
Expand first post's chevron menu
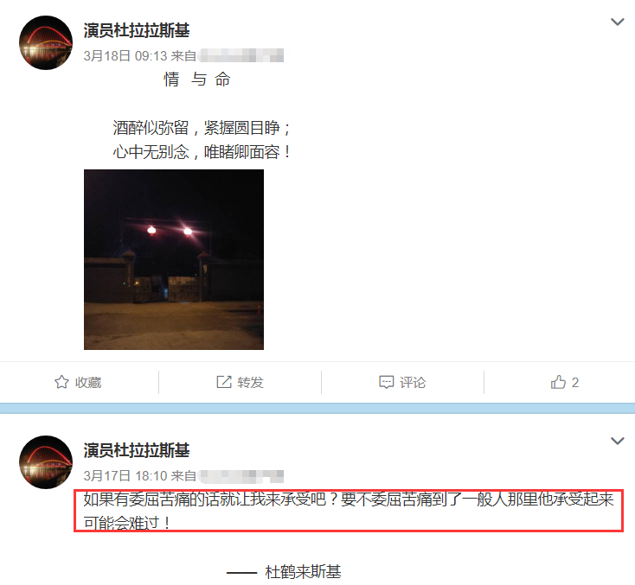pyautogui.click(x=617, y=22)
